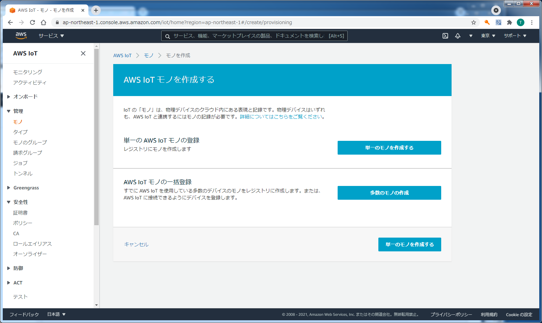Open プライバシーポリシー footer link

(451, 314)
